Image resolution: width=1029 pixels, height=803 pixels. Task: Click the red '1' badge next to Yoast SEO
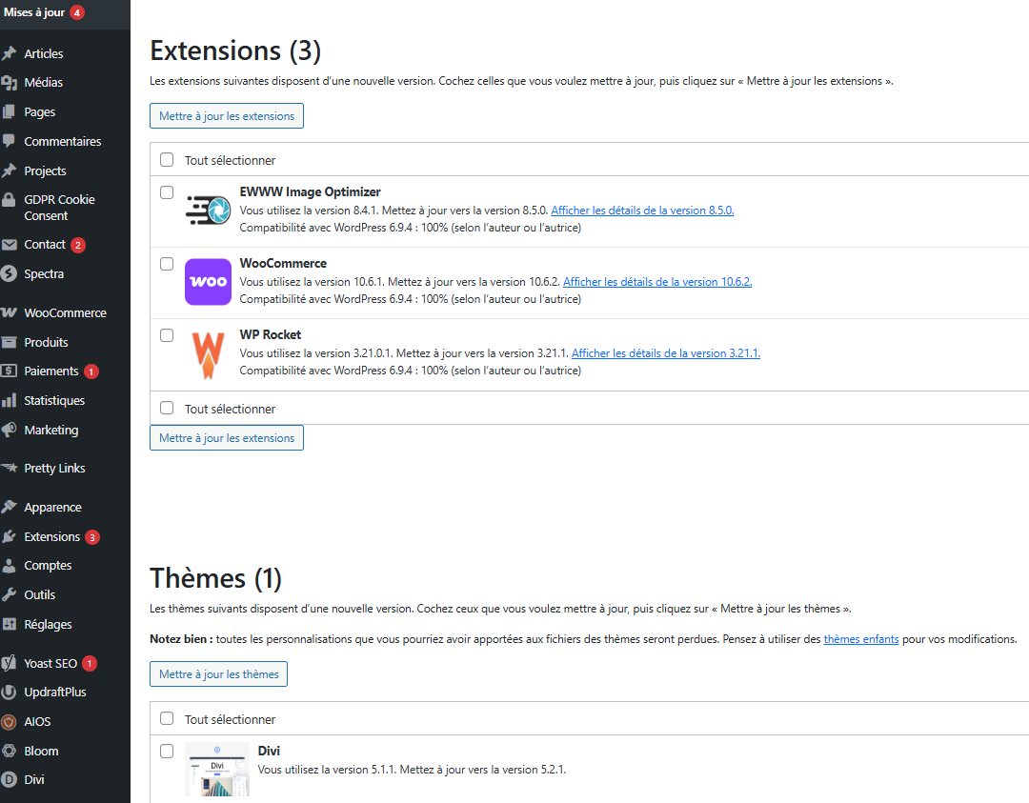(x=90, y=664)
